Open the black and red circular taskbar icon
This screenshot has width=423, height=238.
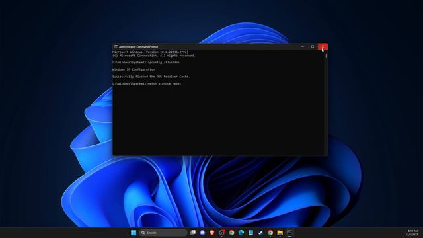[222, 233]
